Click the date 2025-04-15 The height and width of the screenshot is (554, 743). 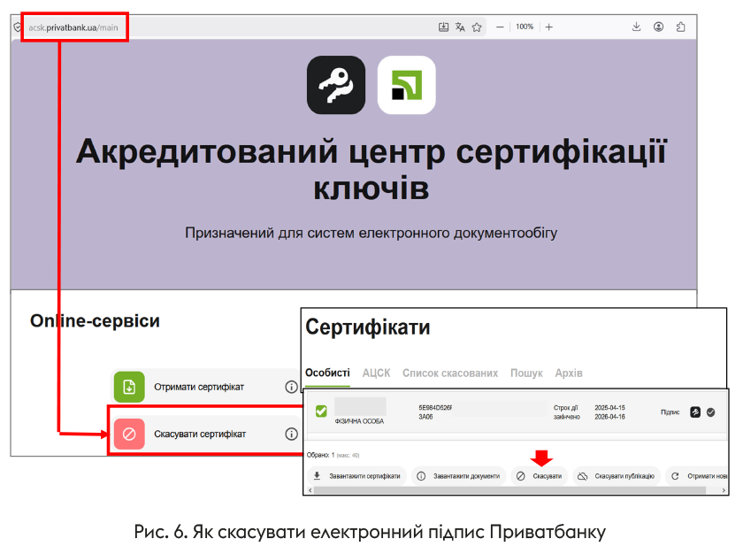point(609,408)
